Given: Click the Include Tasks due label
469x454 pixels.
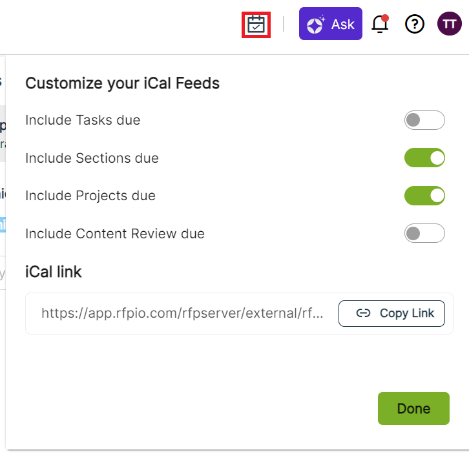Looking at the screenshot, I should coord(83,120).
